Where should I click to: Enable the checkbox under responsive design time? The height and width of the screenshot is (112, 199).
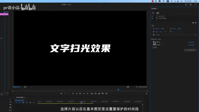coord(153,47)
